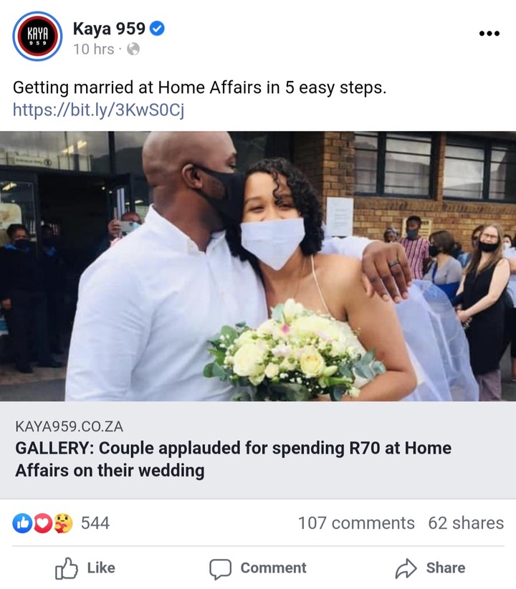Open the bit.ly/3KwS0Cj link
This screenshot has height=589, width=516.
tap(98, 110)
